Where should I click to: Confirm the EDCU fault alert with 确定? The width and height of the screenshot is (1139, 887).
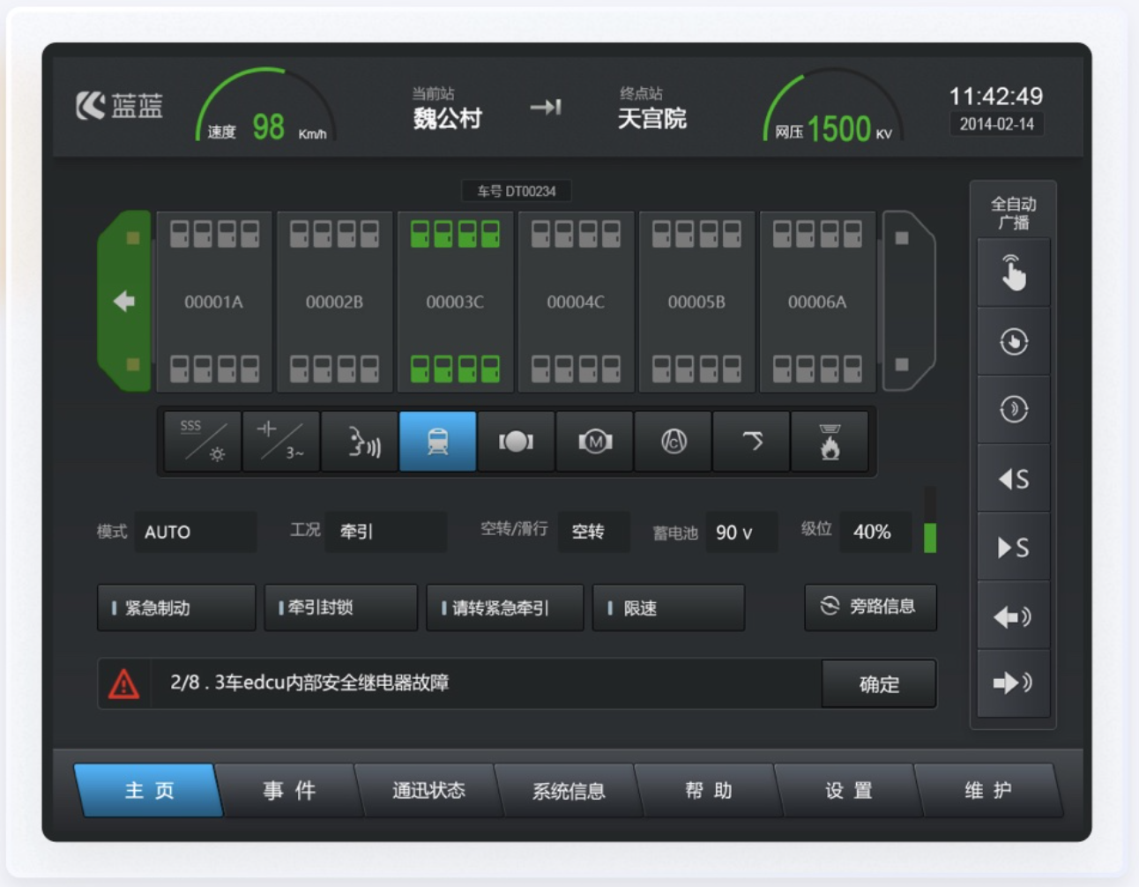878,683
